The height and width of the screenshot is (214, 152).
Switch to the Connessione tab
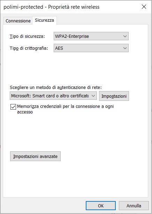18,21
